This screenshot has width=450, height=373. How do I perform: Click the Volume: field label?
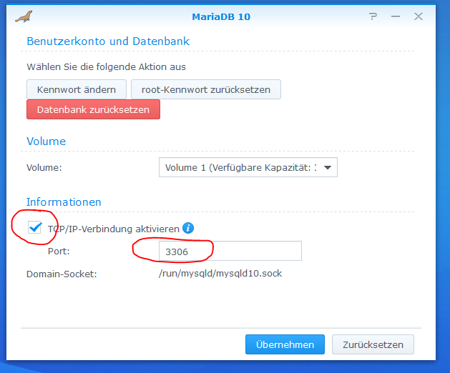pos(44,167)
